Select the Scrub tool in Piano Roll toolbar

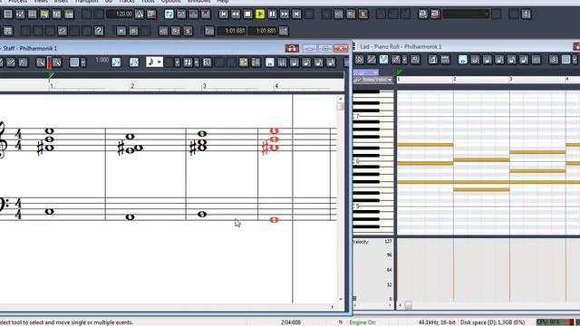415,60
